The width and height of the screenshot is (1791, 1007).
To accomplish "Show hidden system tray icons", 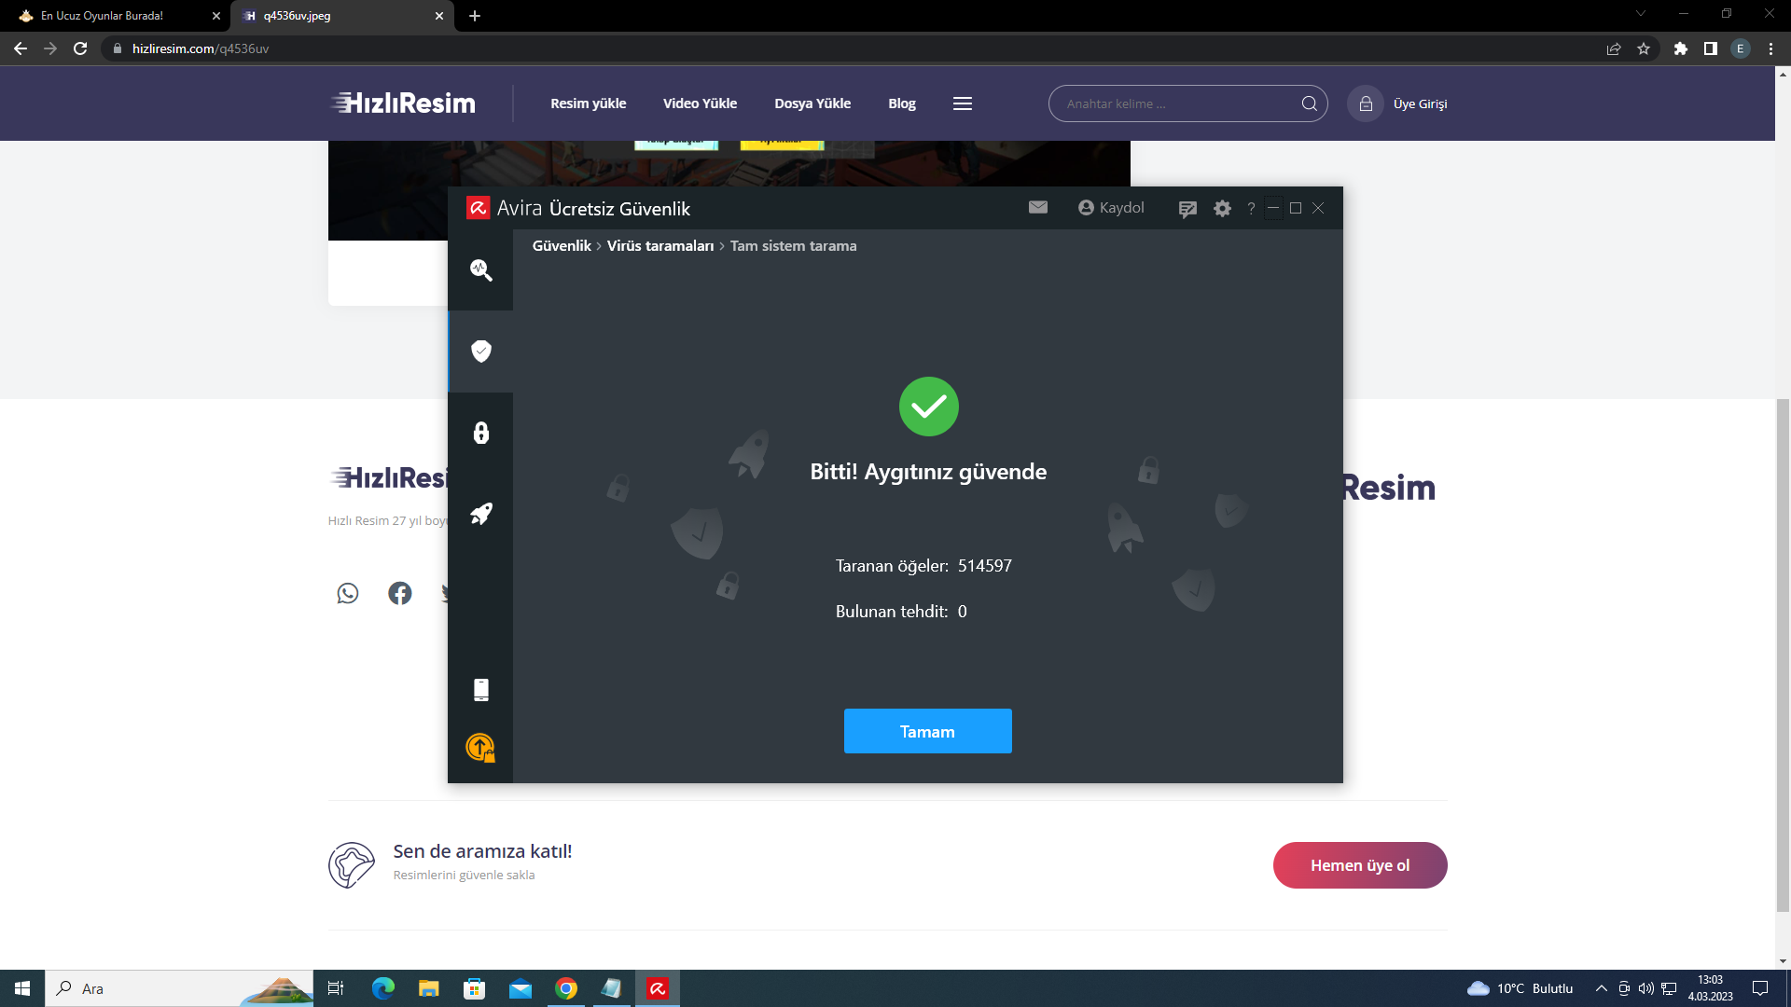I will [x=1601, y=988].
